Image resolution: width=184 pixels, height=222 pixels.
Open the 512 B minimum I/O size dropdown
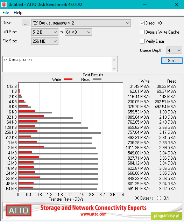coord(45,32)
